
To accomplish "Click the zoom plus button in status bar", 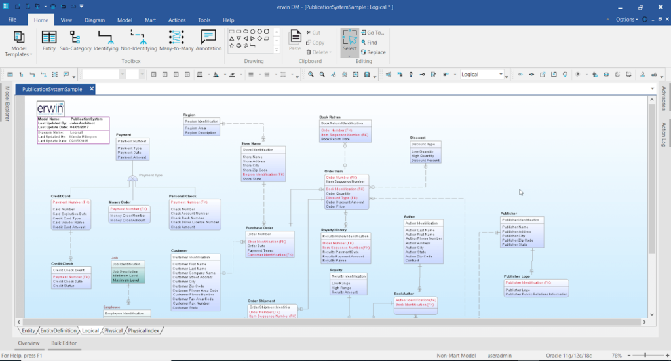I will [667, 356].
